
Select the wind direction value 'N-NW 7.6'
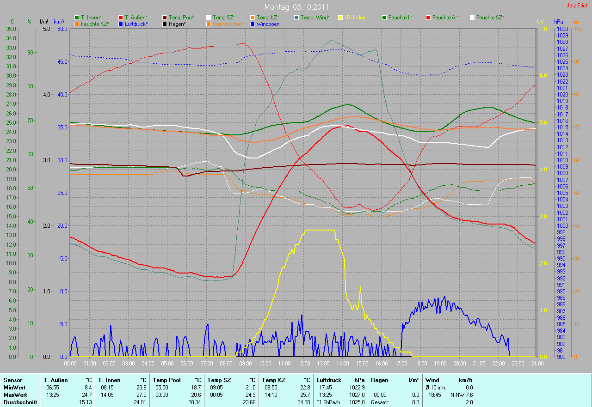[x=462, y=395]
